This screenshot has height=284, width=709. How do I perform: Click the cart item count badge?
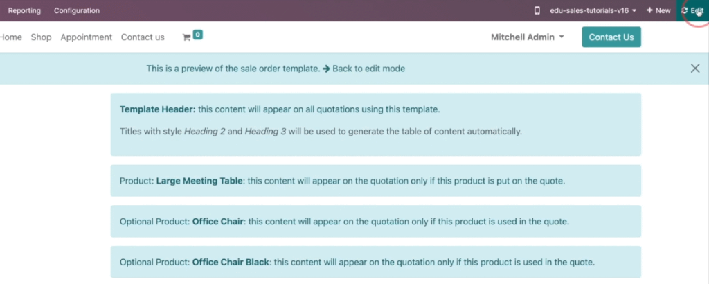[197, 35]
